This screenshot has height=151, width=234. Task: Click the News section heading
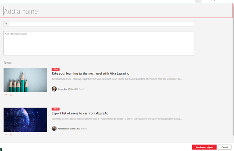click(8, 62)
